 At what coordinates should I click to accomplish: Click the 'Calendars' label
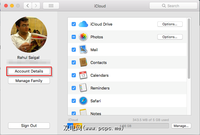pos(99,76)
